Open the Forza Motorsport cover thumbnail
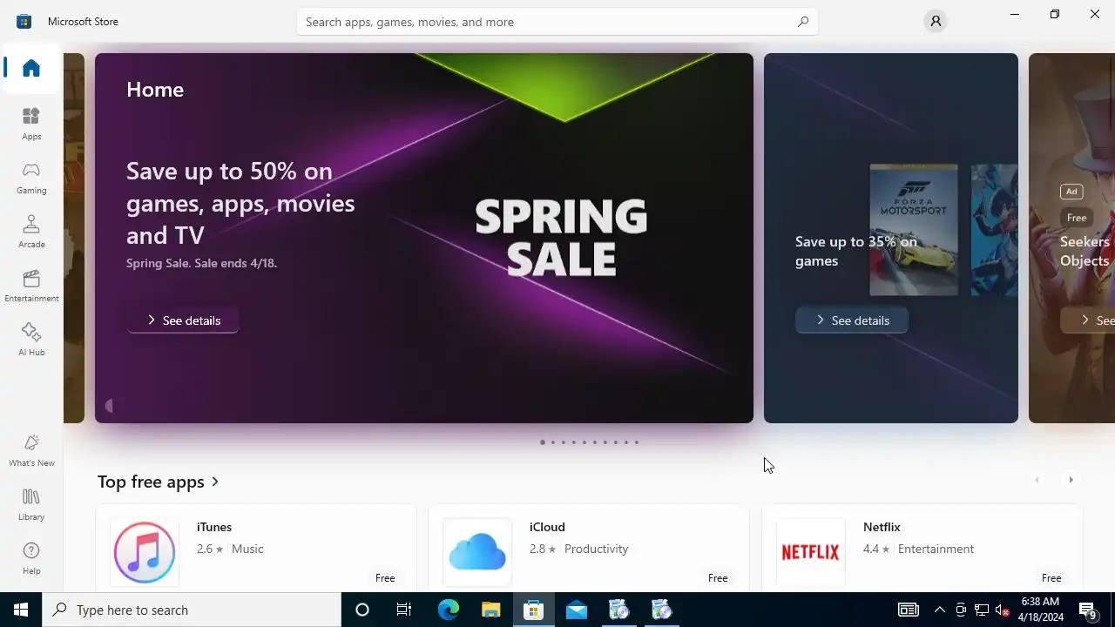 tap(914, 230)
